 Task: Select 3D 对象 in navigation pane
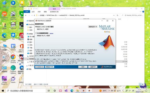pyautogui.click(x=31, y=36)
